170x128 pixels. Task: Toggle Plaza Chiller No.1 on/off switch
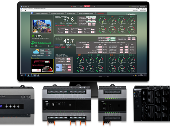[88, 17]
